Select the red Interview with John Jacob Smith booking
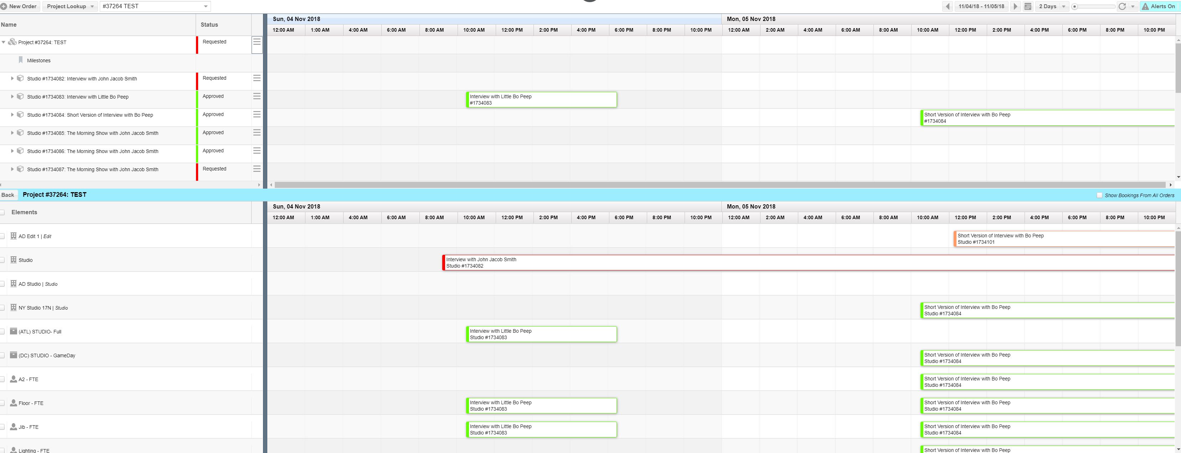This screenshot has width=1181, height=453. tap(808, 263)
